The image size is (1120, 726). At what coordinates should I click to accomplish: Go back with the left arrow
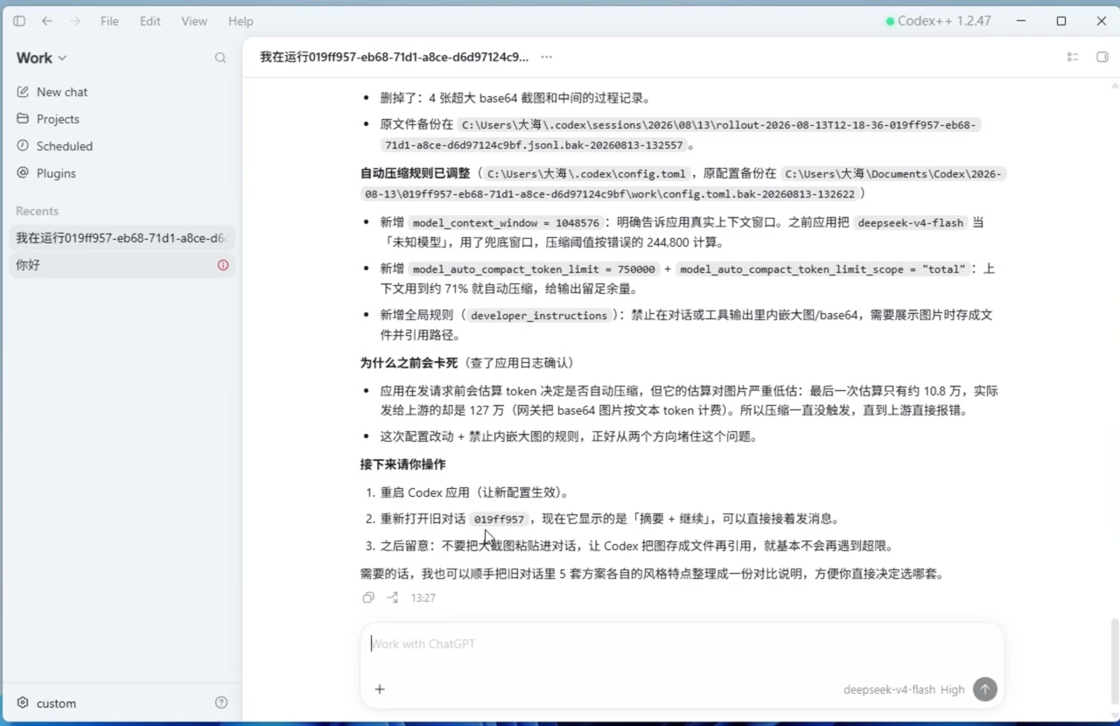(x=47, y=21)
